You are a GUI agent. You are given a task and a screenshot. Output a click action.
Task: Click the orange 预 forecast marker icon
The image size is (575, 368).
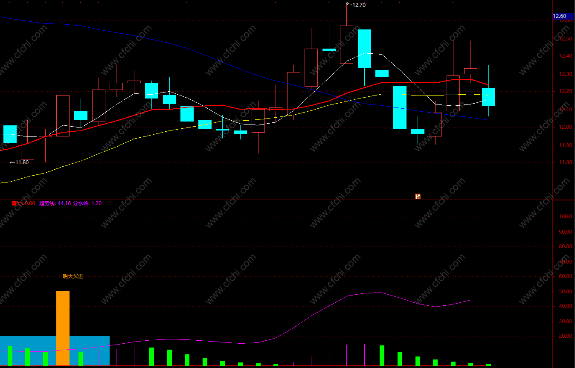(418, 197)
